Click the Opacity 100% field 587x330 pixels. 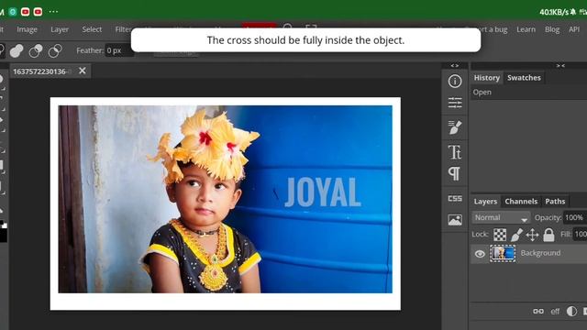(x=574, y=218)
